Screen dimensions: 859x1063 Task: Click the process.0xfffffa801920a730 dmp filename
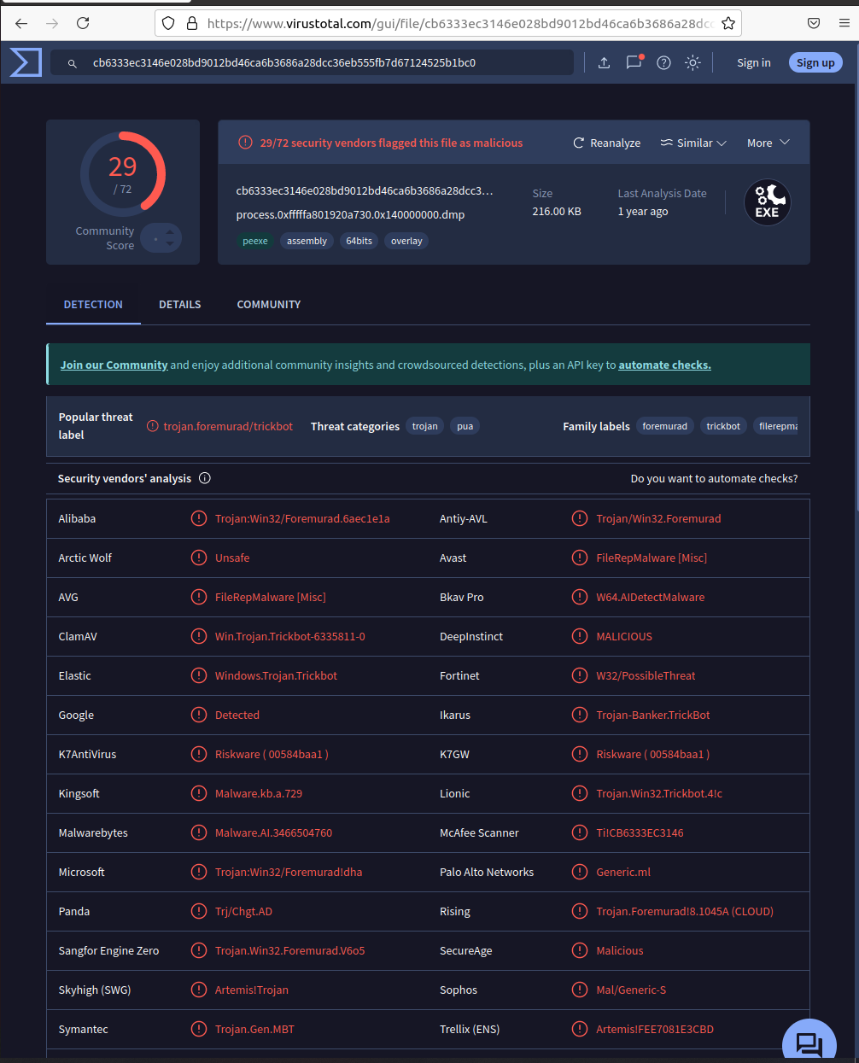[x=350, y=214]
